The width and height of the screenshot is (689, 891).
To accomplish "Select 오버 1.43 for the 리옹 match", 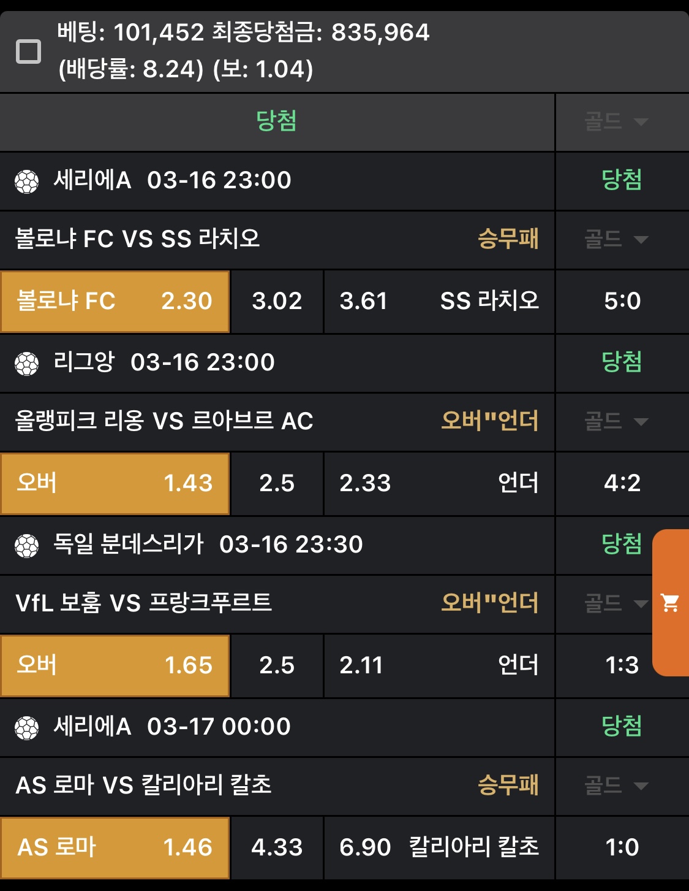I will [115, 483].
